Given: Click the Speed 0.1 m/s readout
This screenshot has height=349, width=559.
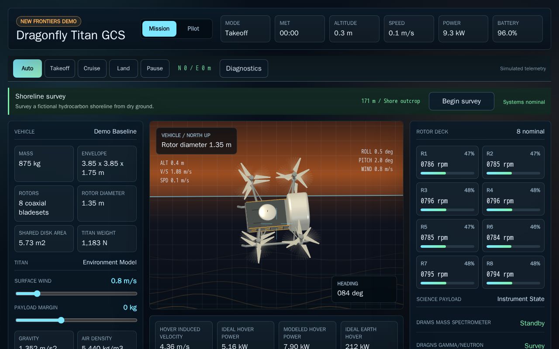Looking at the screenshot, I should [409, 29].
